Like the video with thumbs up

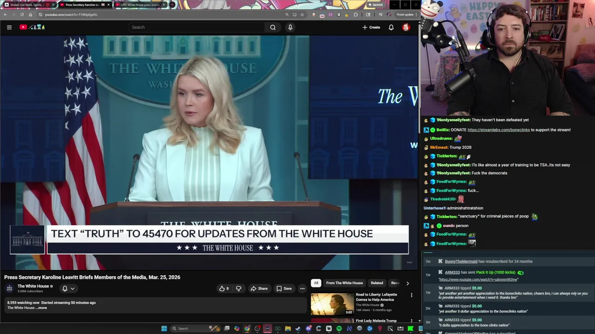click(224, 289)
